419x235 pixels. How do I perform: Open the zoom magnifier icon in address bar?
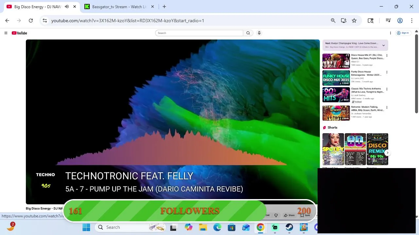[333, 21]
